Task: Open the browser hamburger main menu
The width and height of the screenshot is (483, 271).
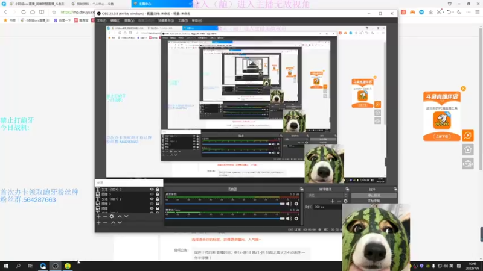Action: coord(477,12)
